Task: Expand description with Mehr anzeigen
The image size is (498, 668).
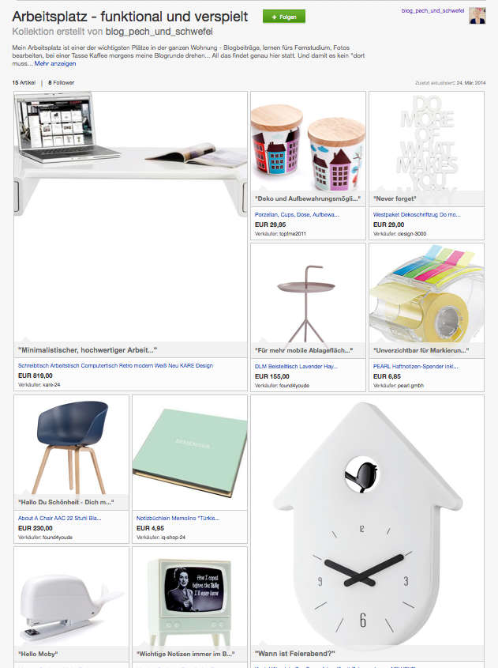Action: [x=55, y=63]
